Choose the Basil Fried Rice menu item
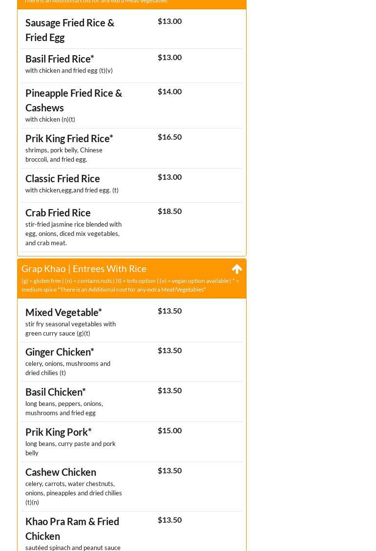The height and width of the screenshot is (551, 376). (60, 59)
